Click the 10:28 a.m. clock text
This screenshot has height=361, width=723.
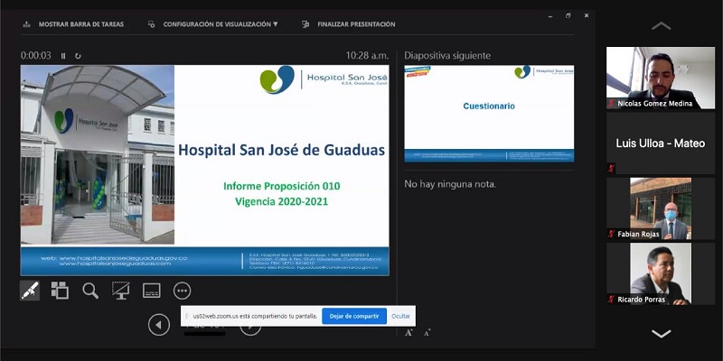(x=368, y=56)
